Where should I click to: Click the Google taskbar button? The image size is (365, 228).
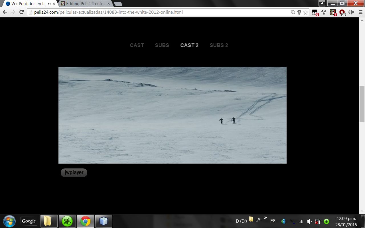coord(29,221)
